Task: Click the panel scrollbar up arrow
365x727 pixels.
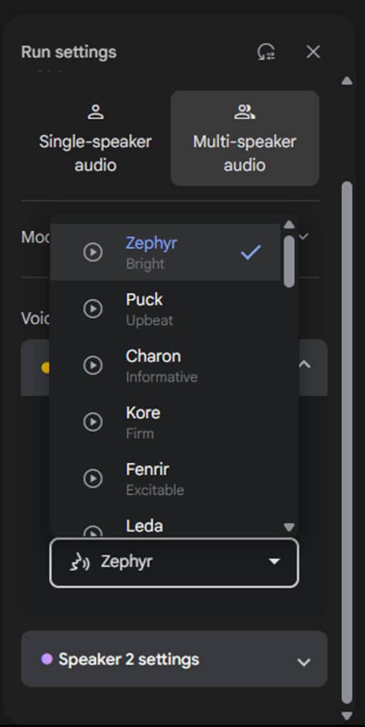Action: coord(347,81)
